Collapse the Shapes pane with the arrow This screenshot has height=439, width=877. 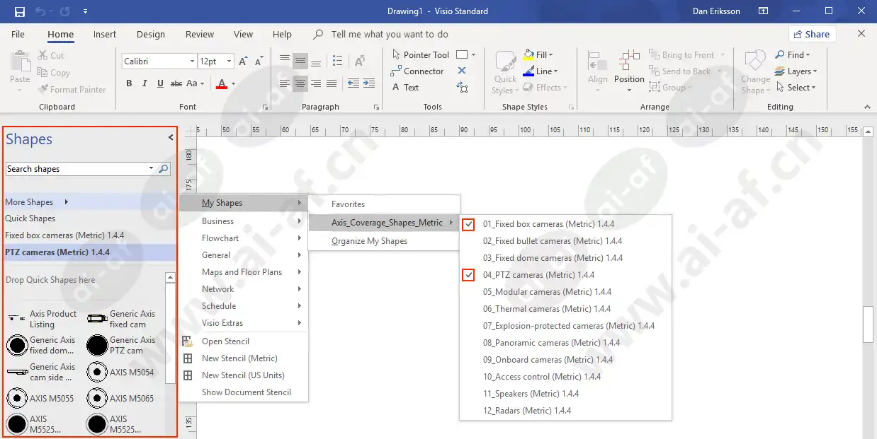click(171, 138)
